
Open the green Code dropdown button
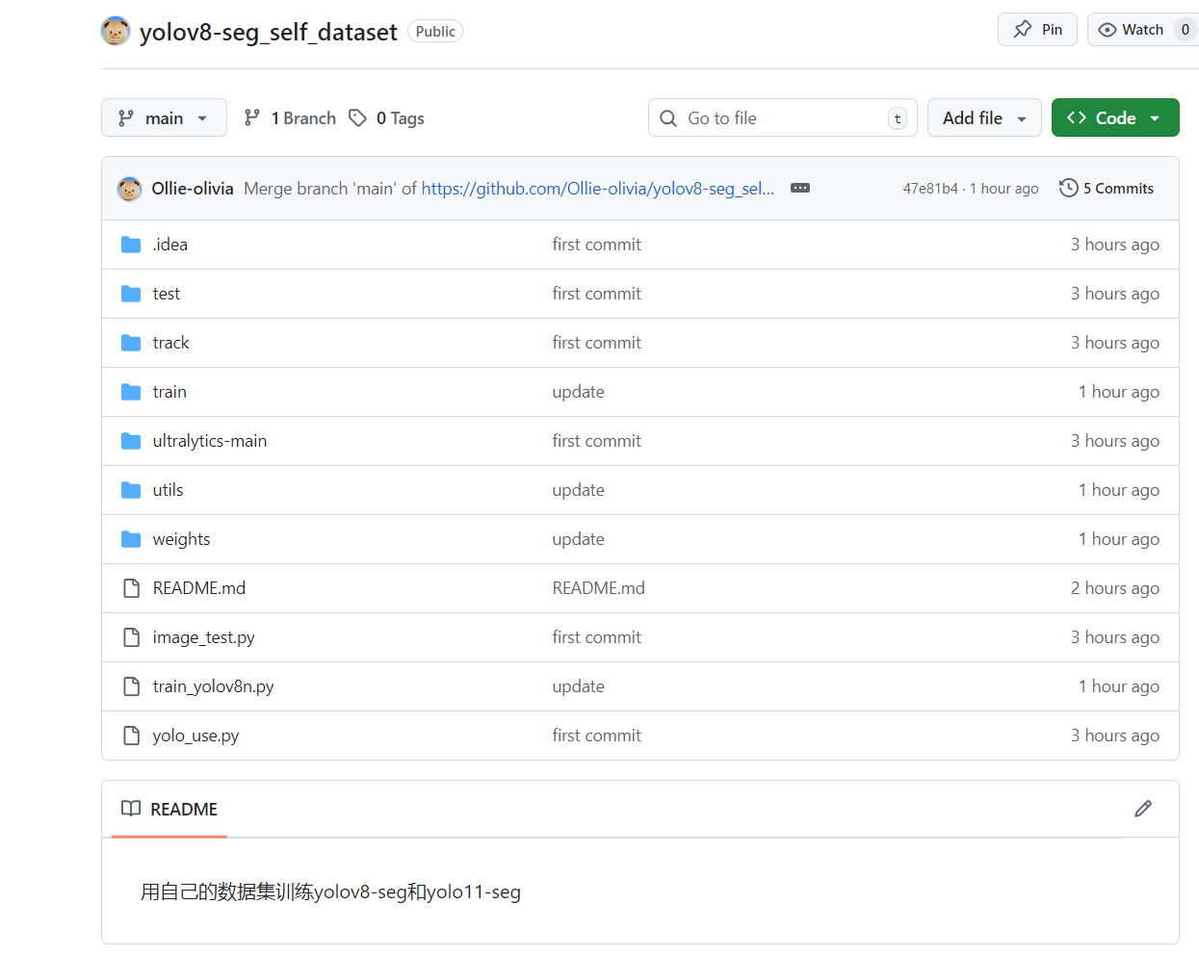click(x=1115, y=117)
